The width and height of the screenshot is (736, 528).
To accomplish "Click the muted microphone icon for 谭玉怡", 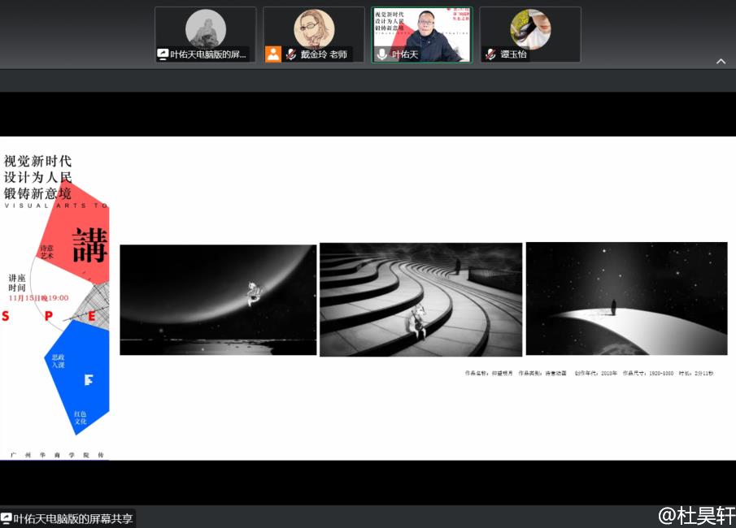I will 490,54.
